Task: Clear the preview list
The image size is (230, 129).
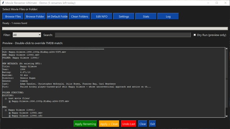Action: 143,124
